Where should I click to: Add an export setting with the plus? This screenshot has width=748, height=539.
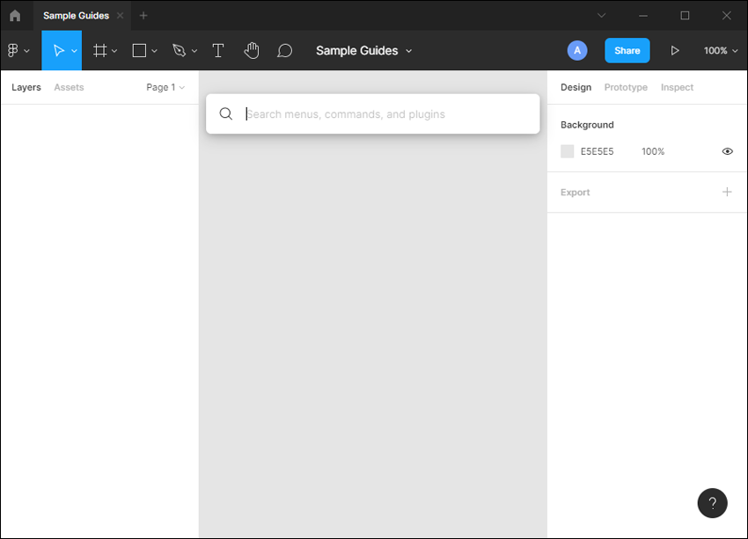(x=727, y=192)
